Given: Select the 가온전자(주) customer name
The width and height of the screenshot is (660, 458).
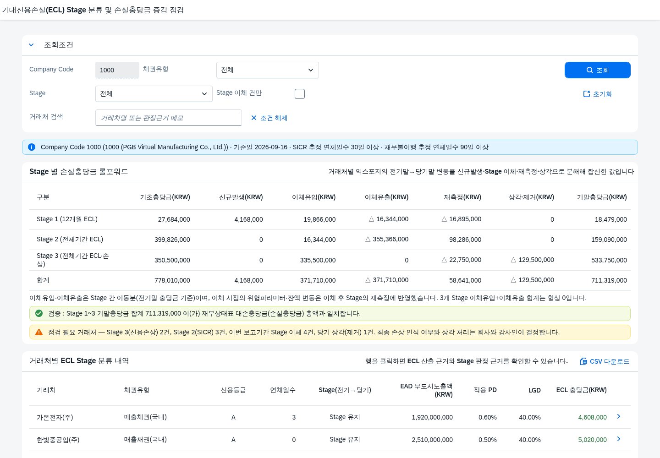Looking at the screenshot, I should [x=55, y=417].
